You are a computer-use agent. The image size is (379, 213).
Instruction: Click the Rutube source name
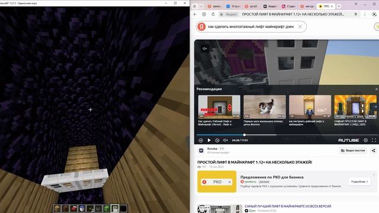[x=212, y=149]
